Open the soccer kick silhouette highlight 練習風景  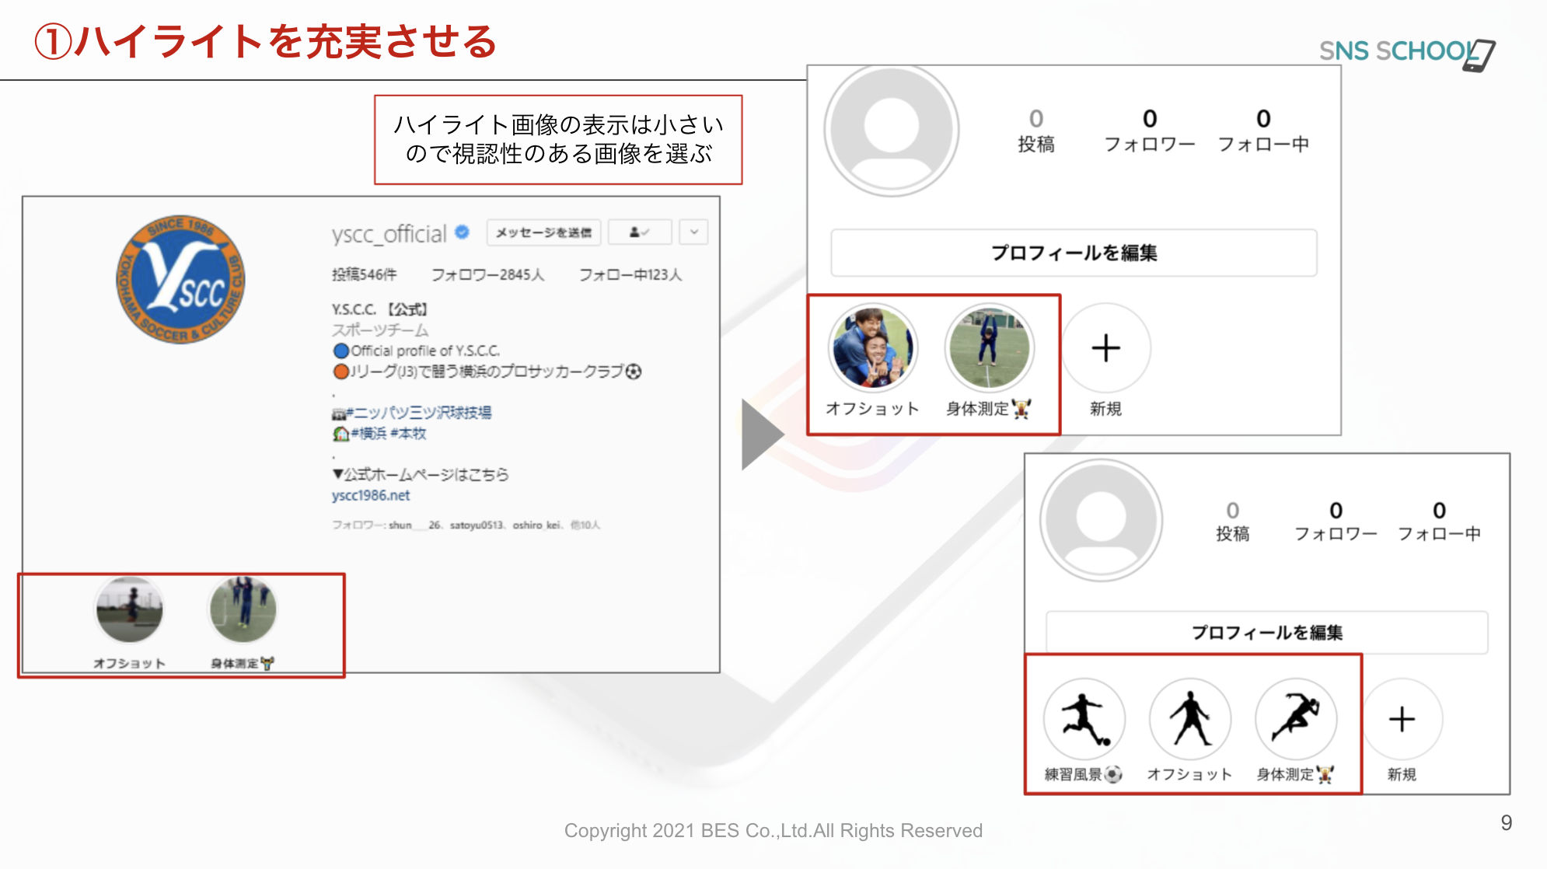1084,720
